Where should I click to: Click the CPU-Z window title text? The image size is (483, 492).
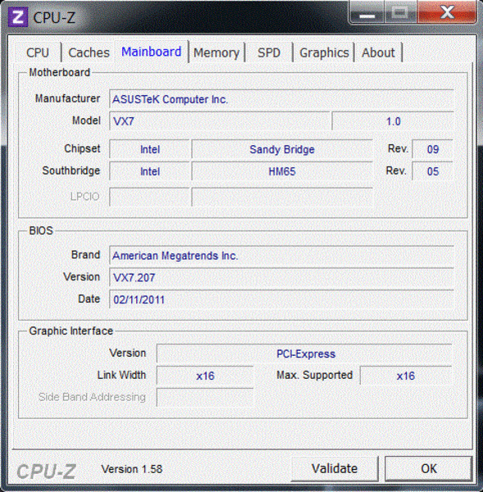pyautogui.click(x=54, y=17)
